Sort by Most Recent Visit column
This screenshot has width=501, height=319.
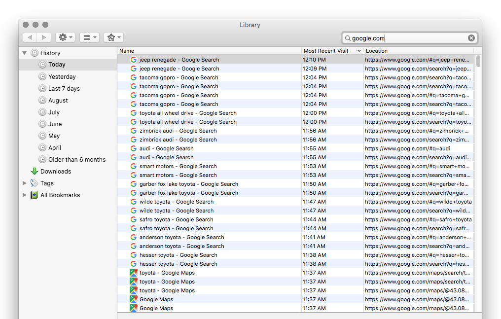[x=332, y=51]
